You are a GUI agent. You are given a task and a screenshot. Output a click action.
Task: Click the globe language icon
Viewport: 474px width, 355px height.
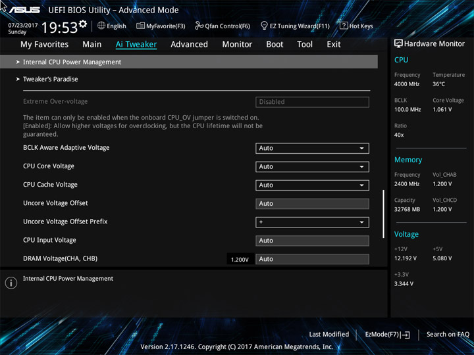pyautogui.click(x=101, y=26)
